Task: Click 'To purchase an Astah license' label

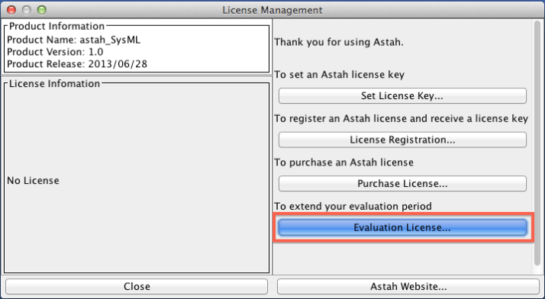Action: (343, 162)
